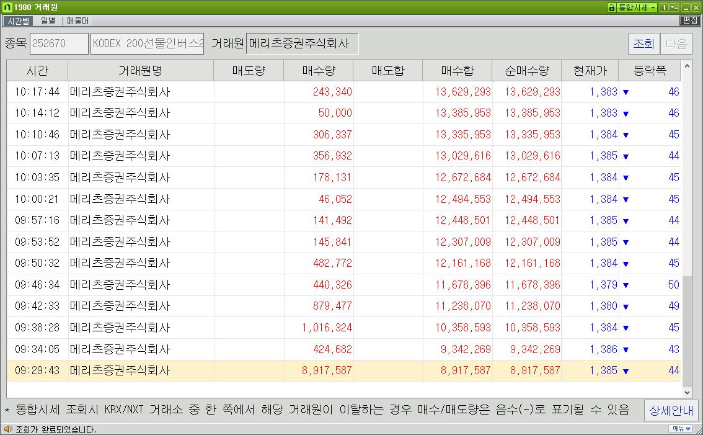
Task: Click the speaker icon in status bar
Action: pos(7,429)
